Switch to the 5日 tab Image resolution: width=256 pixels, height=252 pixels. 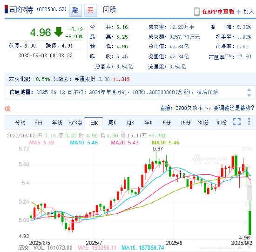click(x=38, y=123)
